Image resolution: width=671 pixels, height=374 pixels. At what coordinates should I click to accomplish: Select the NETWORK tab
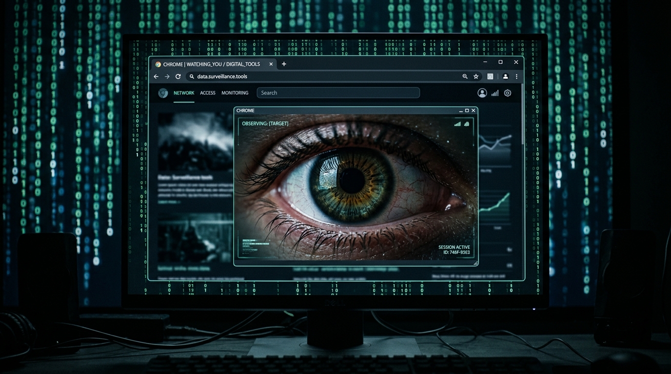click(x=184, y=93)
